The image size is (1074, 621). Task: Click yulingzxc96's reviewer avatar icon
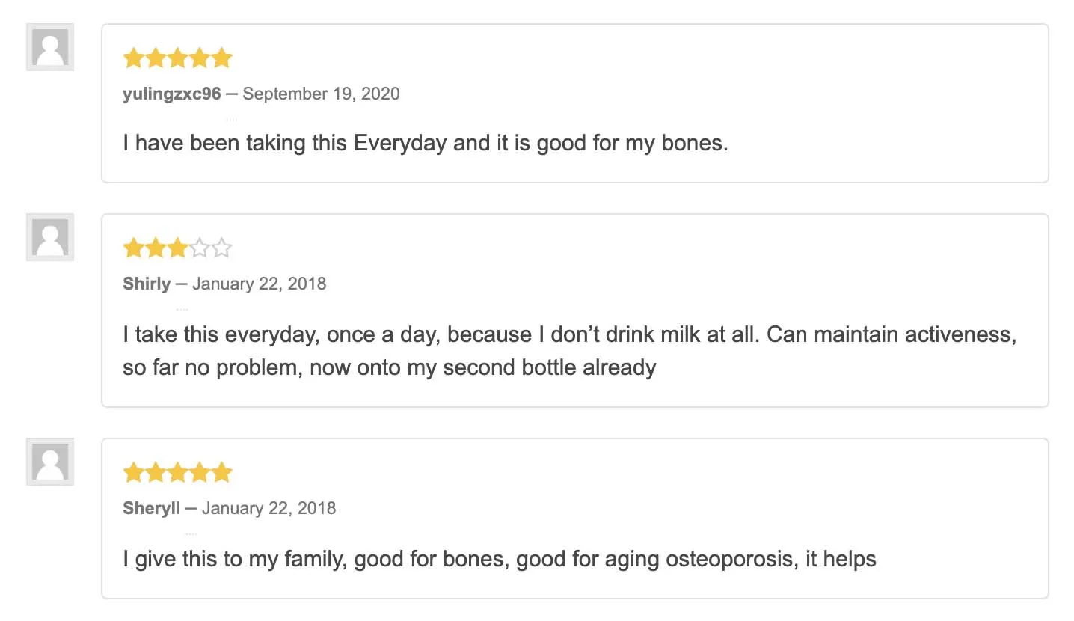(x=50, y=47)
